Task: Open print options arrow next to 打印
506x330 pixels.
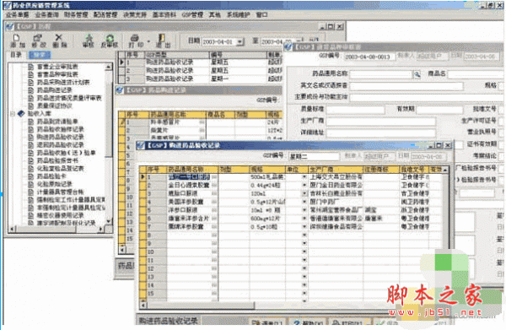Action: coord(148,41)
